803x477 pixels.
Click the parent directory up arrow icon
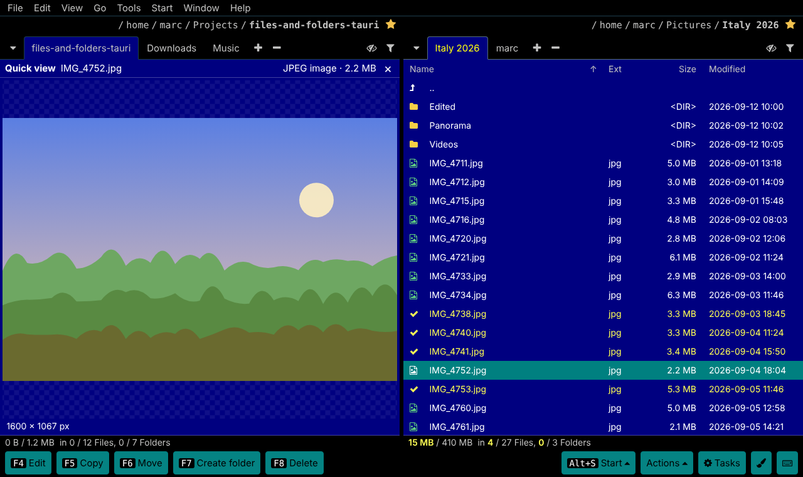[413, 88]
